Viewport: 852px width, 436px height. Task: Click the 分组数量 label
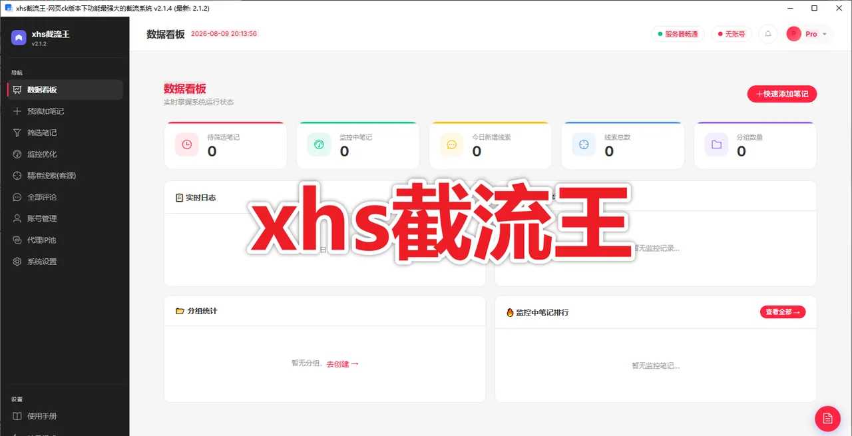pyautogui.click(x=750, y=137)
